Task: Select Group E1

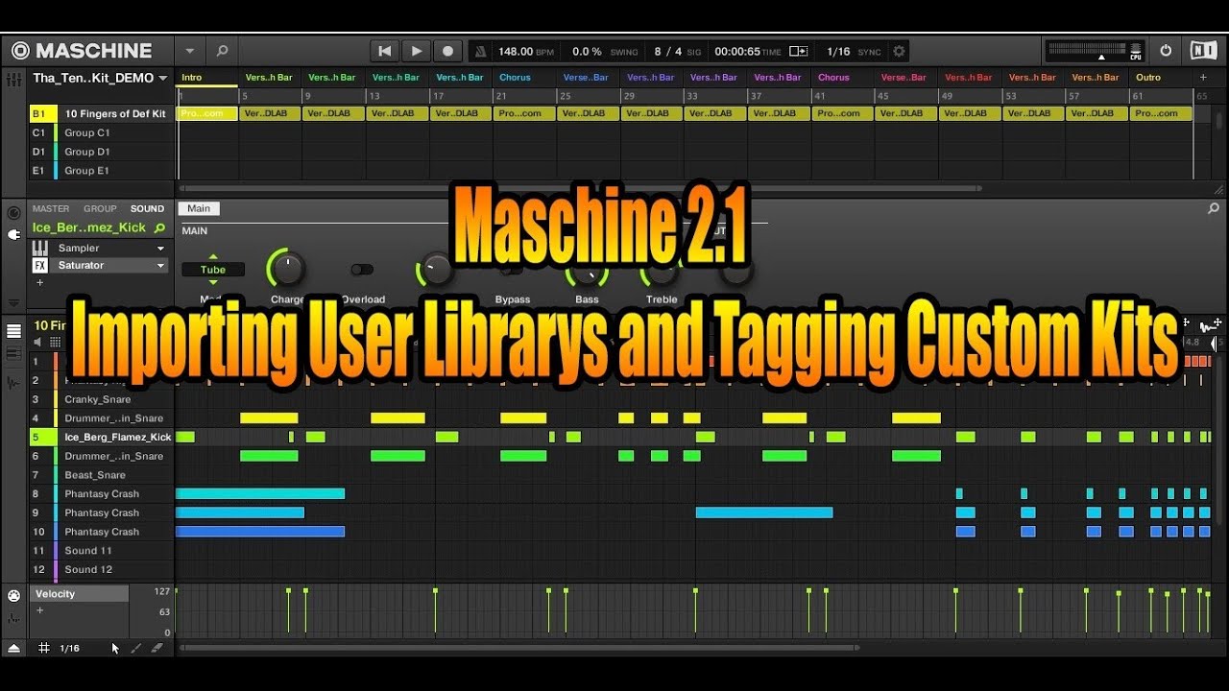Action: click(102, 171)
